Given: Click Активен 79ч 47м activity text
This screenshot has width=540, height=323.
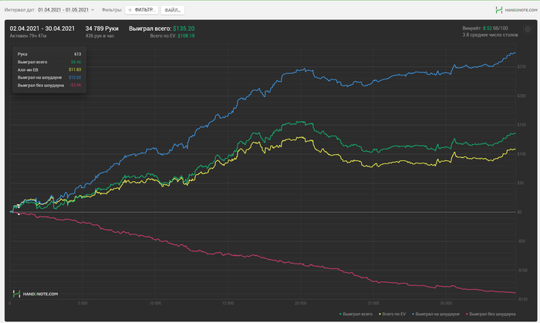Looking at the screenshot, I should (x=29, y=35).
